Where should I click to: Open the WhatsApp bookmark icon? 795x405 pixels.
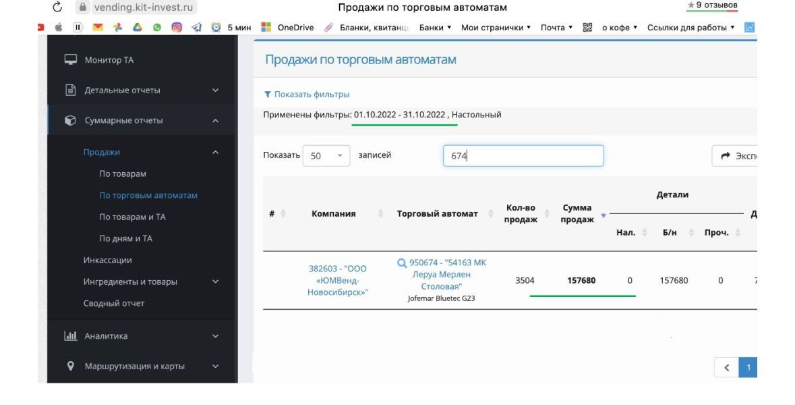157,28
